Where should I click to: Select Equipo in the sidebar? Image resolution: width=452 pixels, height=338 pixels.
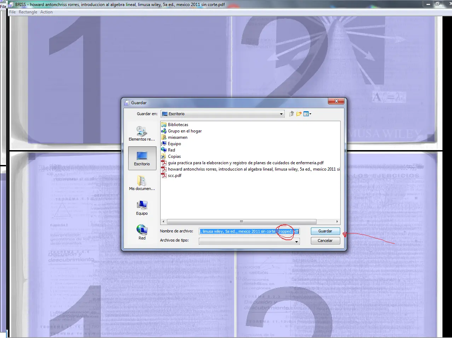point(142,207)
